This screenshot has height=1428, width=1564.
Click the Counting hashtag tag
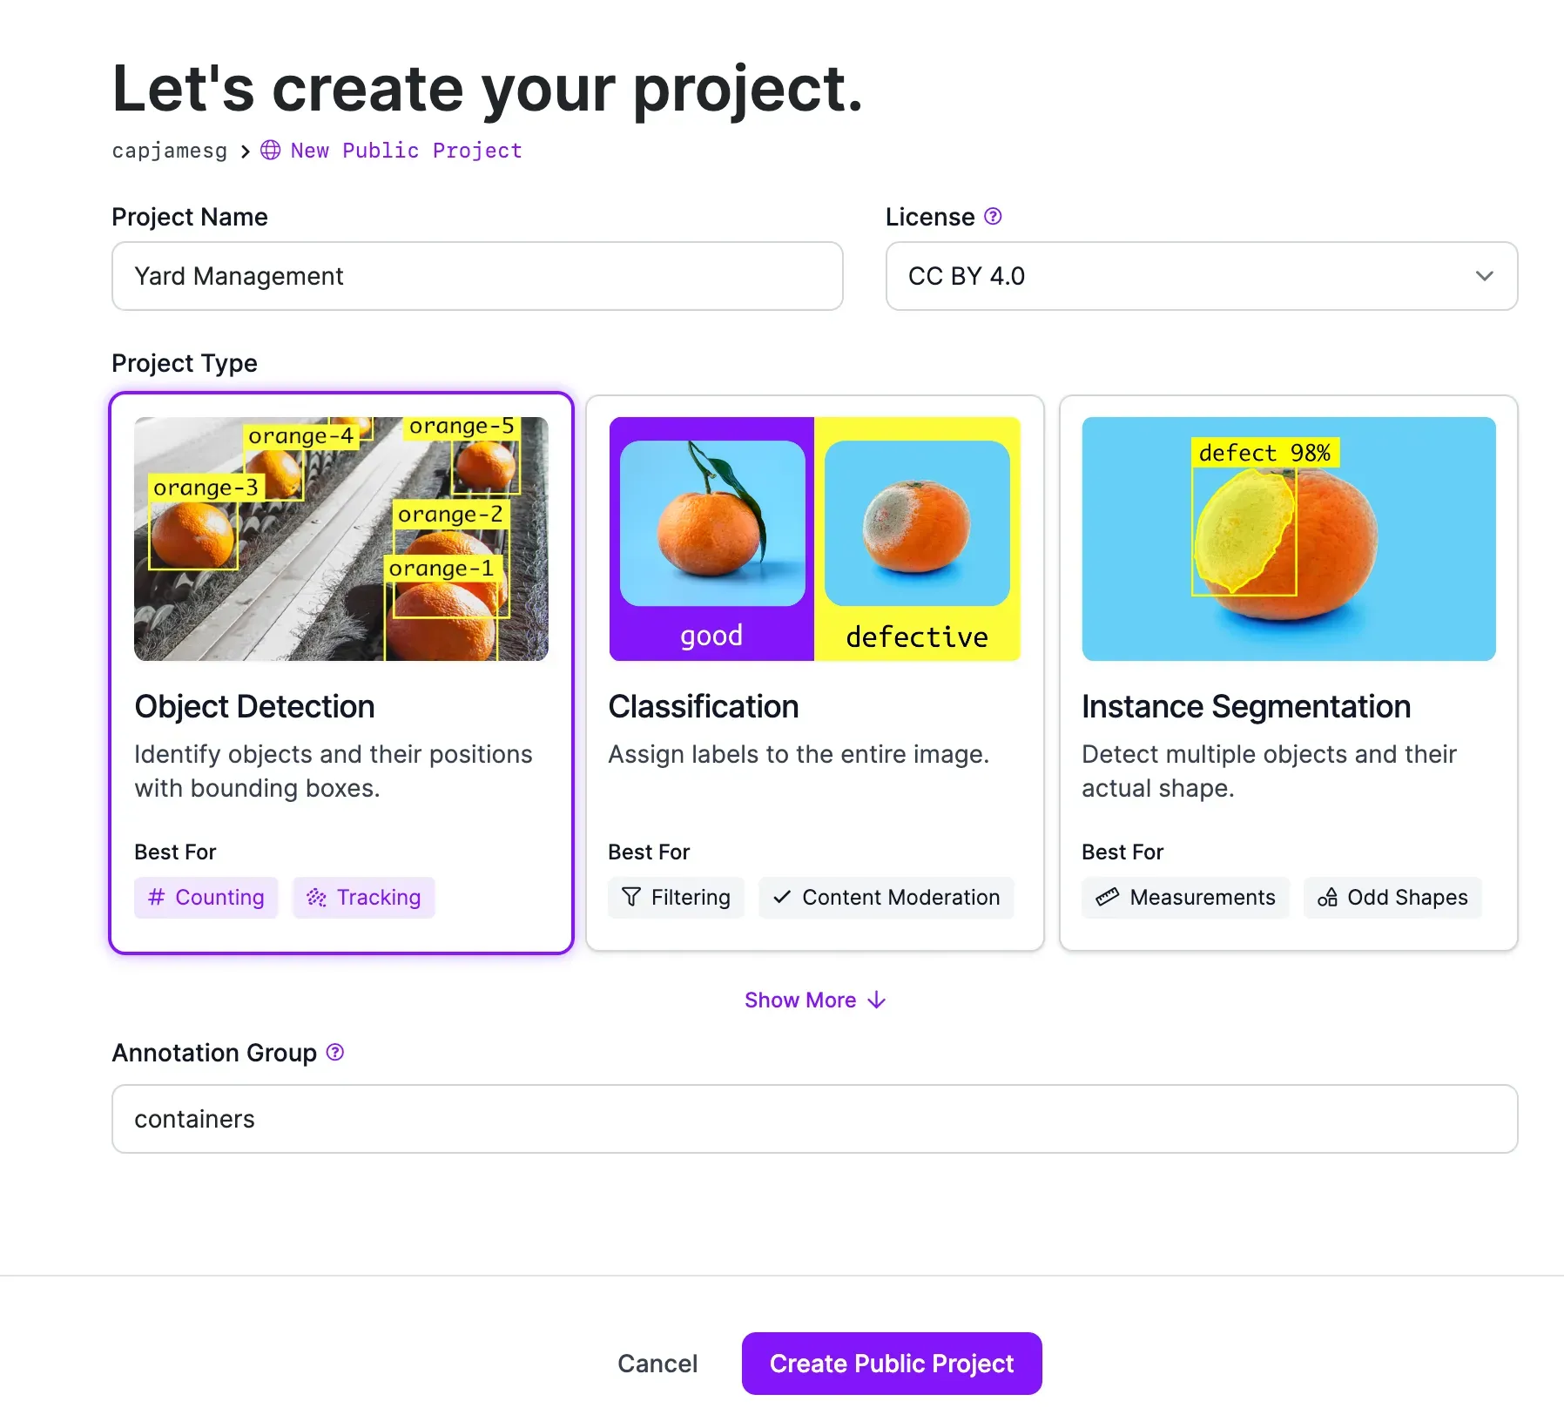pyautogui.click(x=206, y=897)
